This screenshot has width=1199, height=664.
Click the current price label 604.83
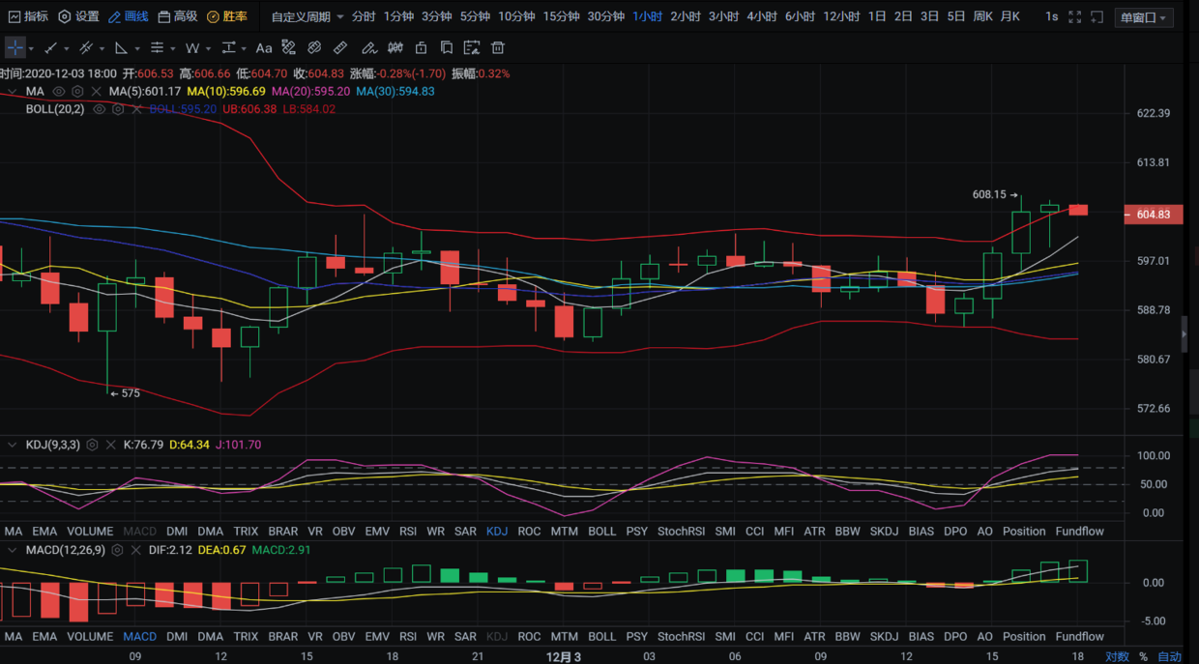point(1153,215)
